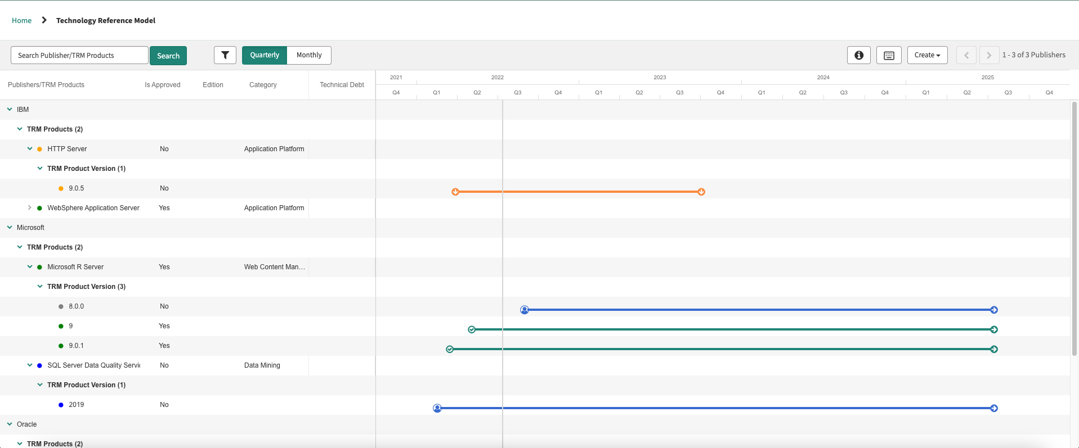Focus the Search Publisher/TRM Products field
This screenshot has height=448, width=1079.
pyautogui.click(x=79, y=55)
